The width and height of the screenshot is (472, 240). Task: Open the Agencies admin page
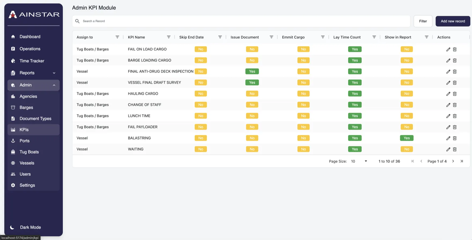tap(34, 96)
